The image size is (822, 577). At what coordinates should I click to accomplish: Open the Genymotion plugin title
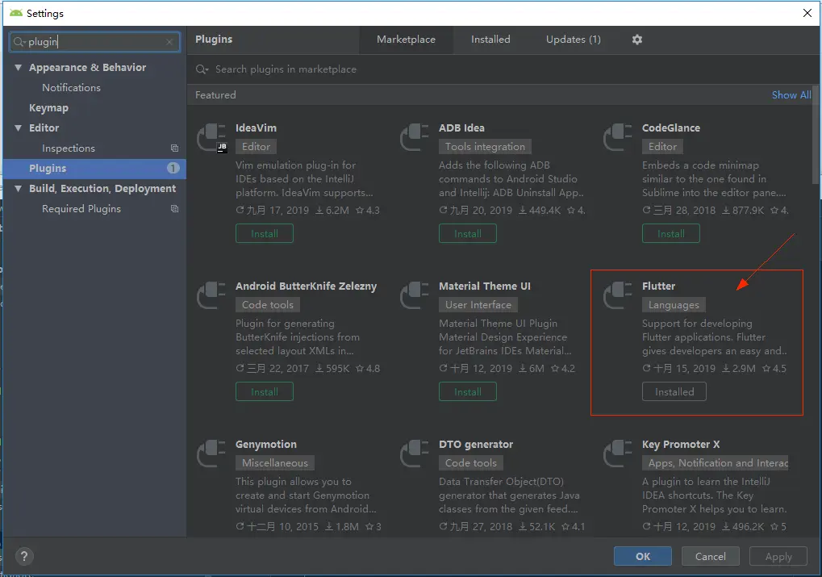pos(265,445)
